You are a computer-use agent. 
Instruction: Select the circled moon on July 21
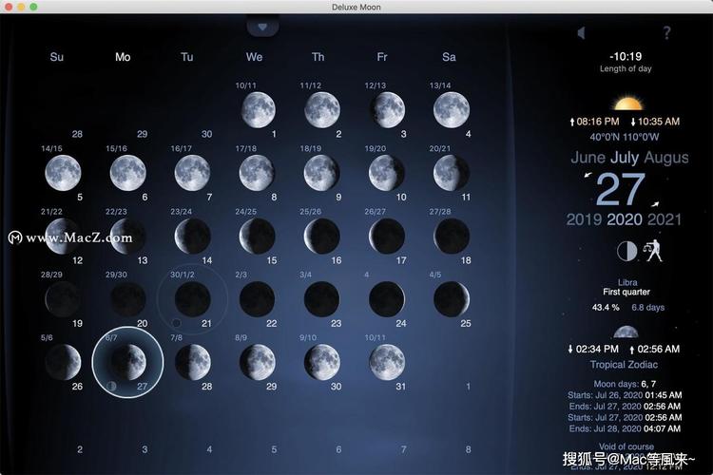(x=192, y=299)
